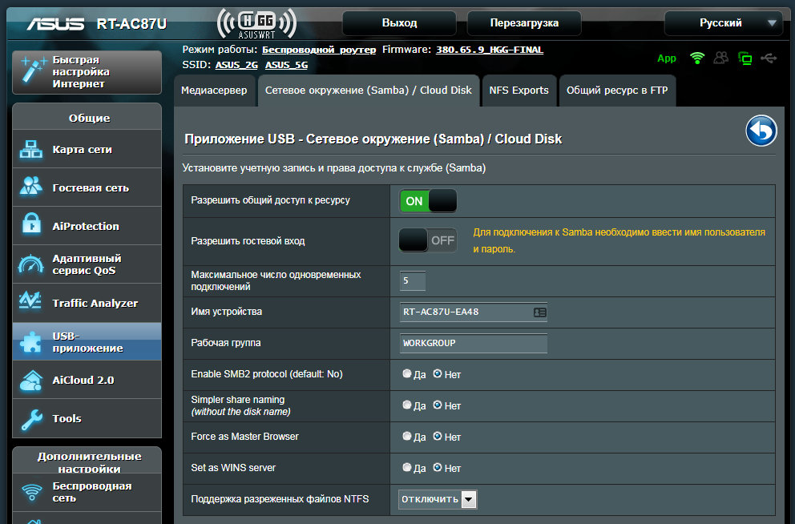
Task: Turn off the share access ON switch
Action: pos(428,201)
